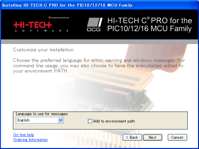Click the "Language to use for messages" label
This screenshot has width=199, height=149.
pos(42,114)
